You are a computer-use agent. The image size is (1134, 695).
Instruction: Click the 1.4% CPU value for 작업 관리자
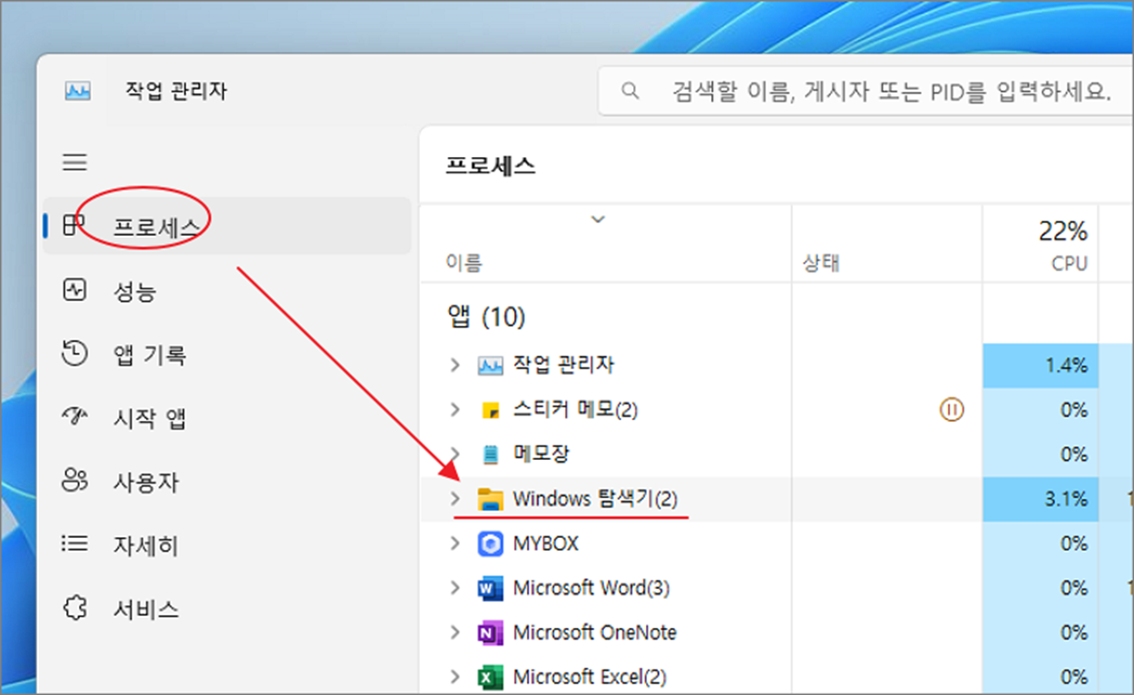1040,366
